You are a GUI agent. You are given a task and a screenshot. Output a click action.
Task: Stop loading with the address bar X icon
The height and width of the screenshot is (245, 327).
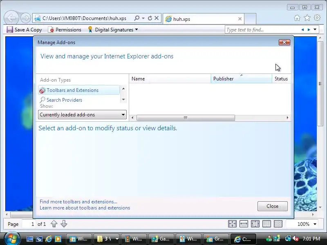[x=157, y=18]
